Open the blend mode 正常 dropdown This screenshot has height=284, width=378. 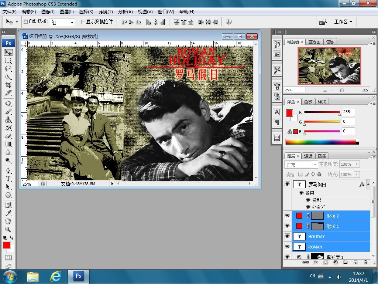point(301,165)
